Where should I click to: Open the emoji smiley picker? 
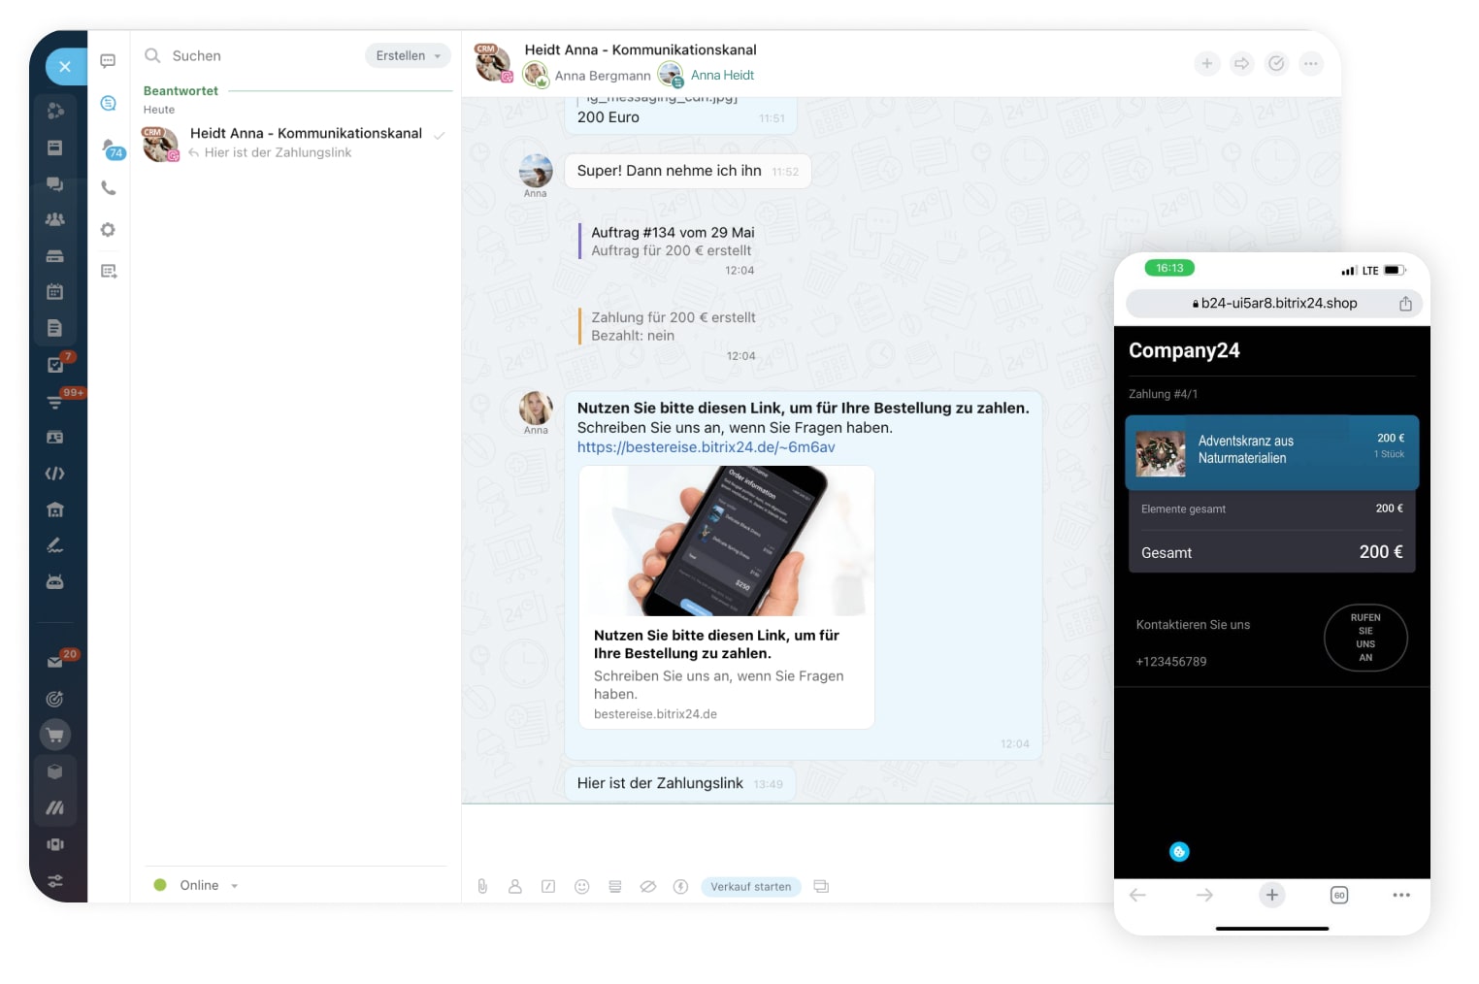click(x=582, y=886)
